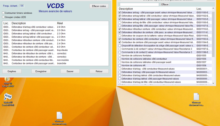Viewport: 220px width, 126px height.
Task: Click the Réel column header in values table
Action: point(82,23)
